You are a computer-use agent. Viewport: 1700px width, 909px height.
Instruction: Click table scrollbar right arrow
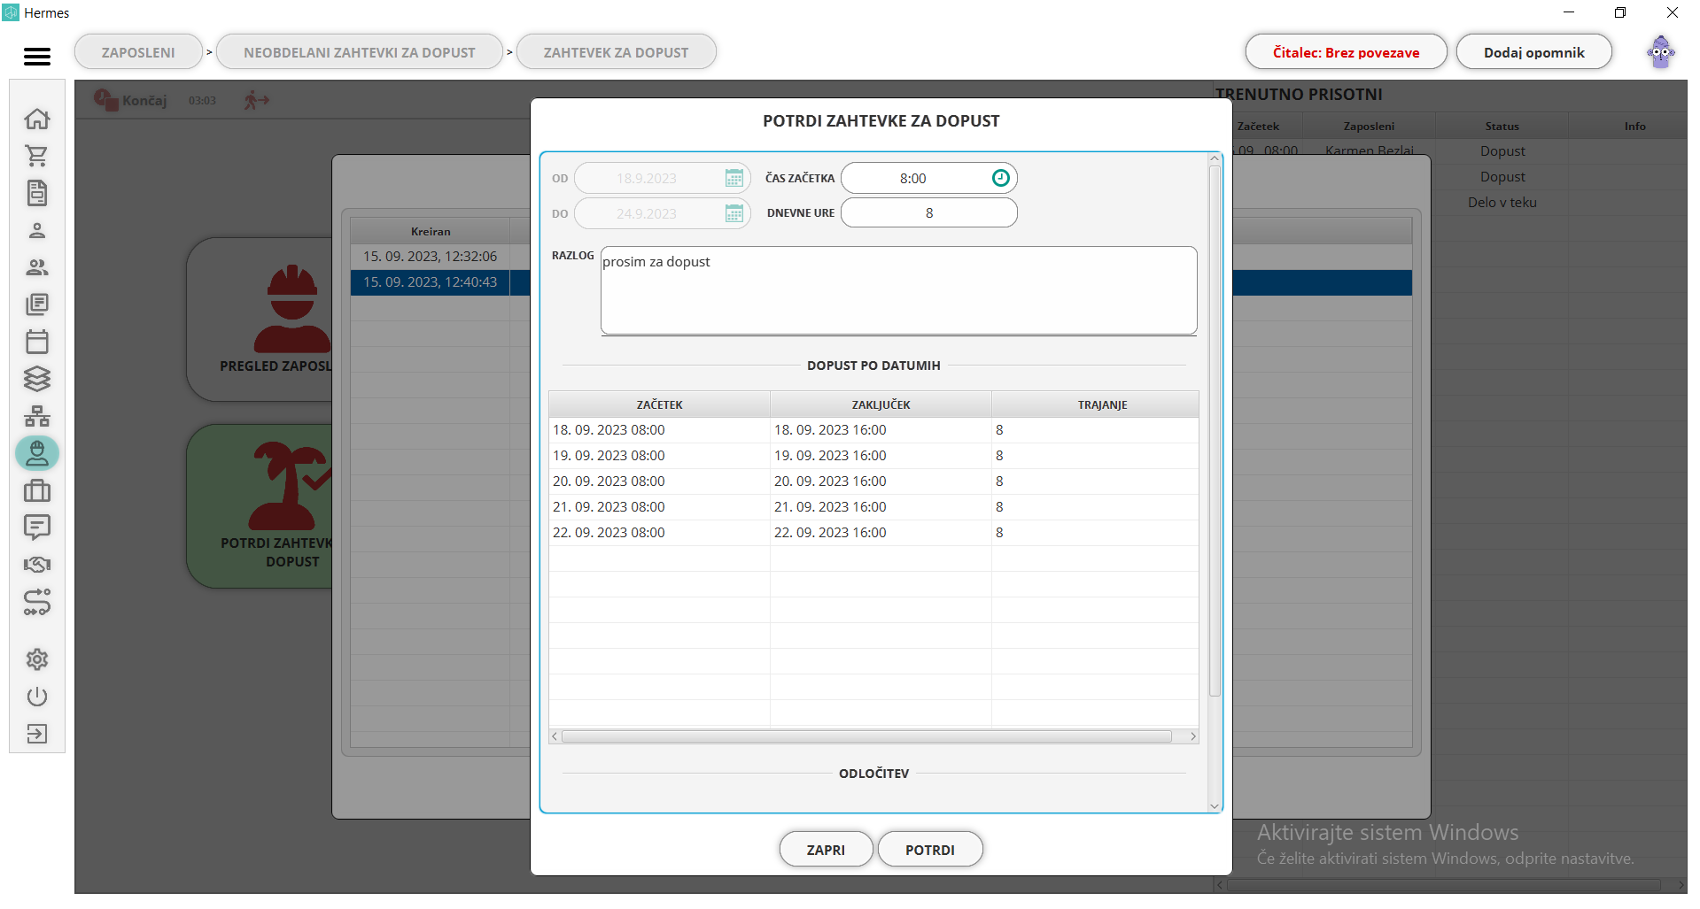click(1192, 736)
